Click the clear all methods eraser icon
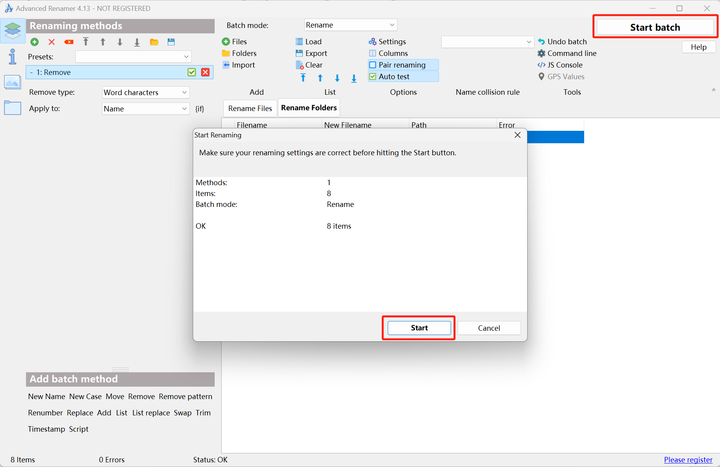720x467 pixels. click(69, 42)
